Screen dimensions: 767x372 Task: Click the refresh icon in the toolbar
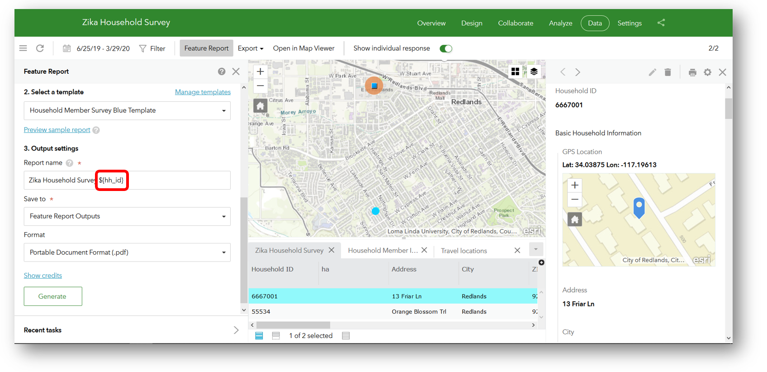tap(40, 48)
